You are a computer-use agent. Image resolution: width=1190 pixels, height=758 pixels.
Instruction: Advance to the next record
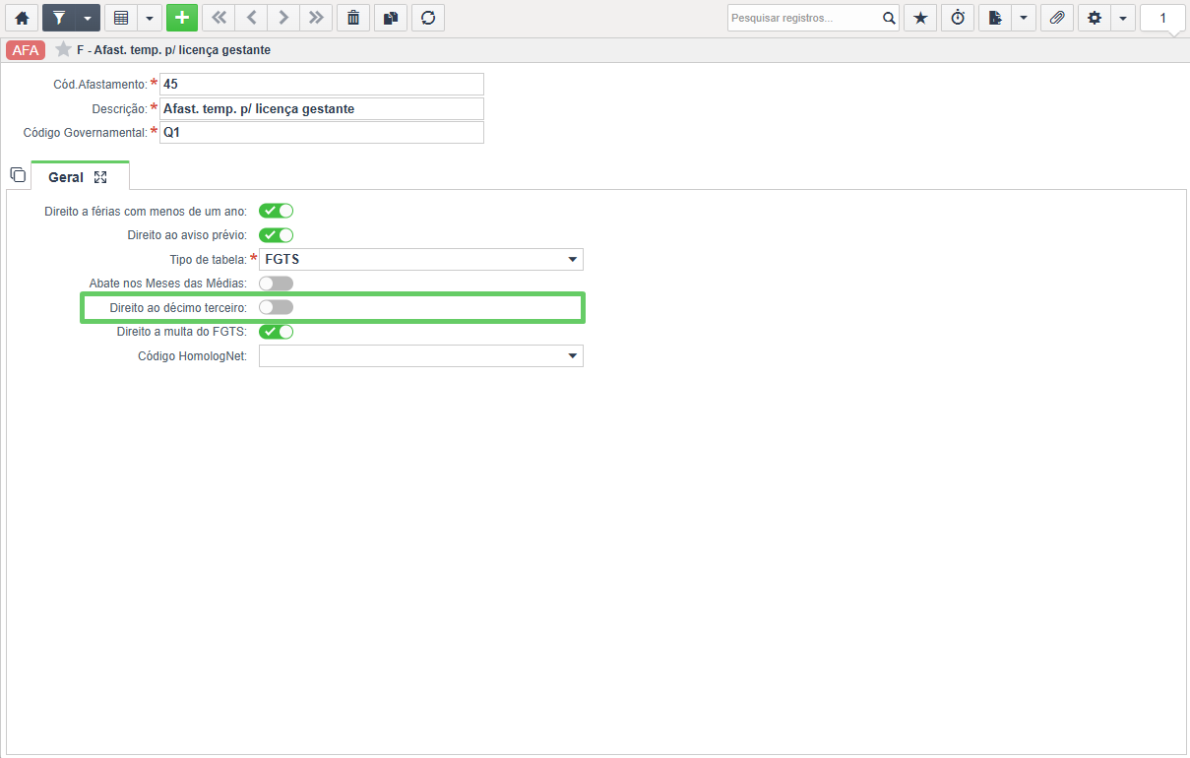tap(283, 18)
